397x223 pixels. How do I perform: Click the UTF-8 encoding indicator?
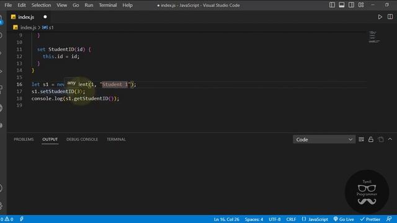coord(274,219)
